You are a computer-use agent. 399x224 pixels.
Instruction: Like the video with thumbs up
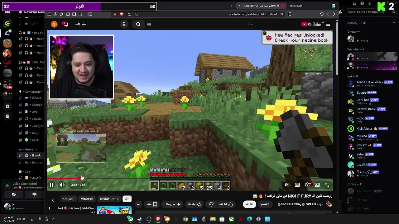(226, 204)
